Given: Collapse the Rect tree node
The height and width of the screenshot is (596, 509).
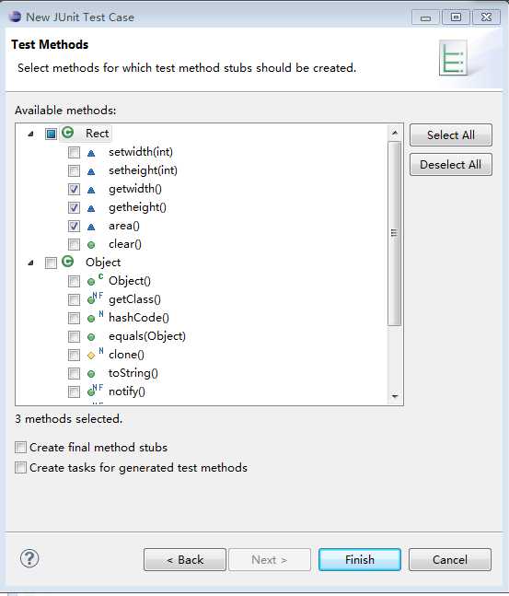Looking at the screenshot, I should 30,134.
